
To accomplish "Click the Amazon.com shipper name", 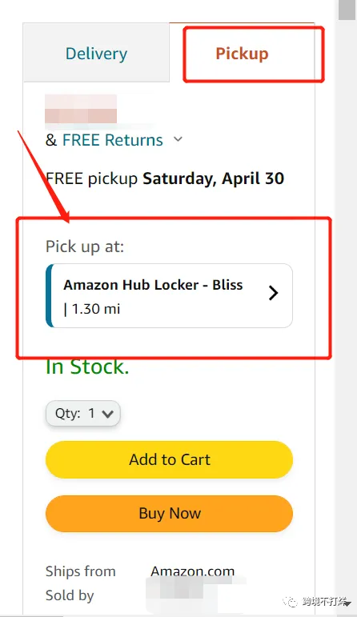I will (x=192, y=571).
